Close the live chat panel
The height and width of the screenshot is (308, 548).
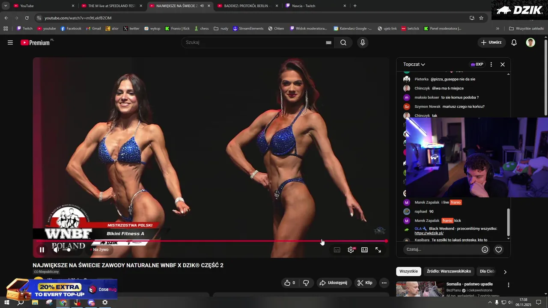pyautogui.click(x=503, y=64)
